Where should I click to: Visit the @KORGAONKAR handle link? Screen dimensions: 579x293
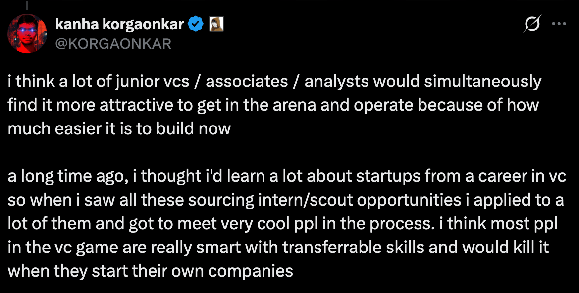[x=113, y=44]
